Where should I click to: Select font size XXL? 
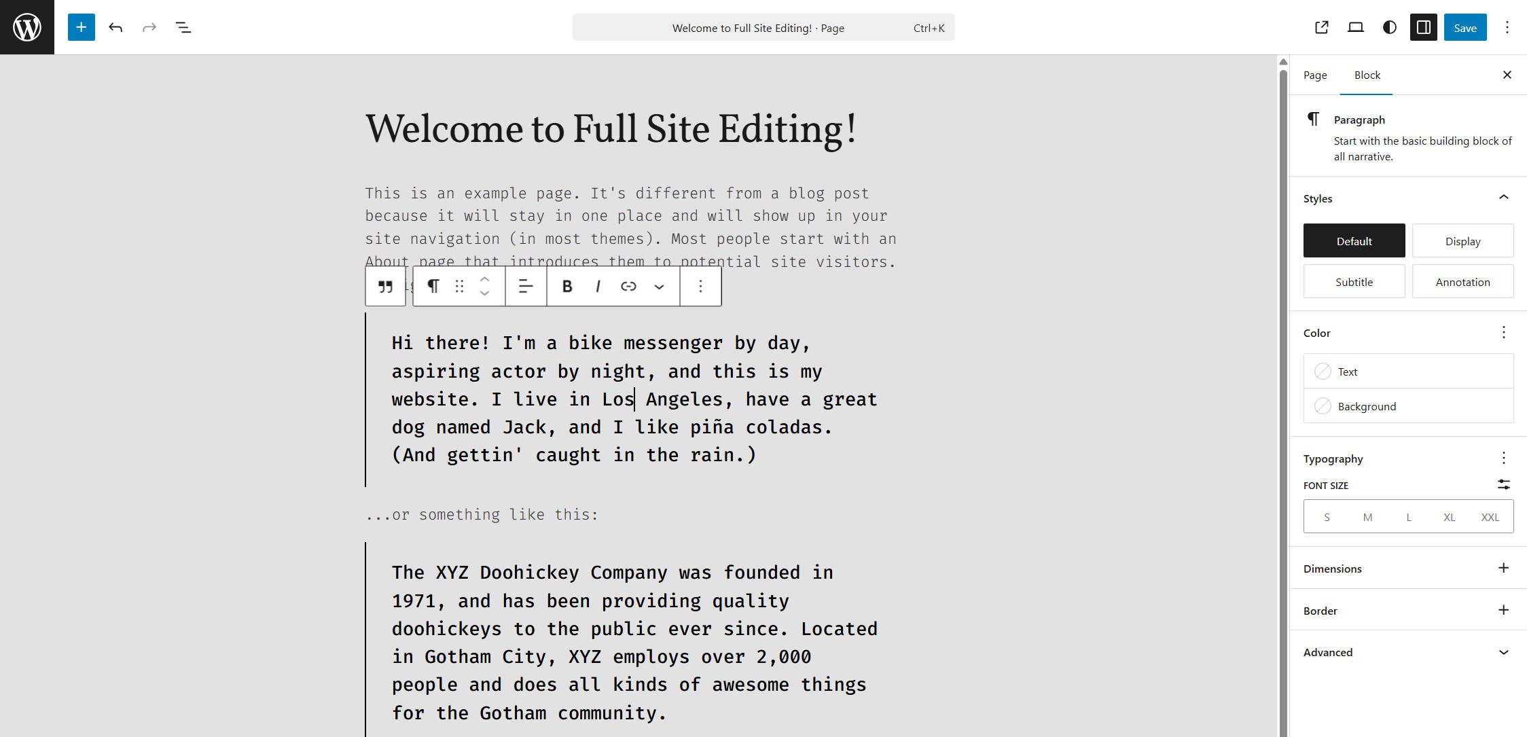1490,517
